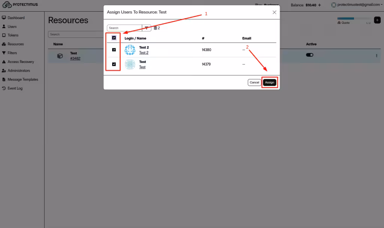This screenshot has height=228, width=384.
Task: Click the Email column header
Action: coord(247,38)
